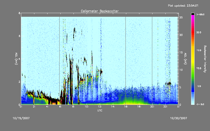Click the yellow region of the colorbar
This screenshot has width=210, height=131.
[193, 55]
